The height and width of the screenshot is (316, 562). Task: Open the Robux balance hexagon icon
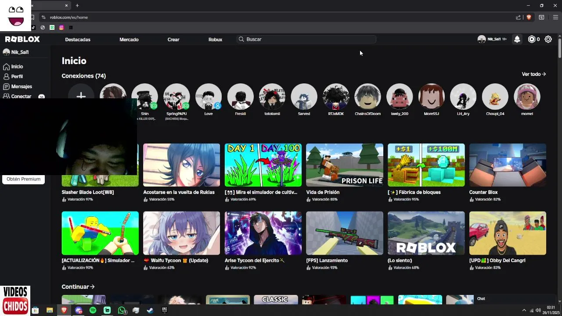532,39
